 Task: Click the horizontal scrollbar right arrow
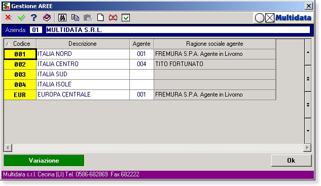[x=307, y=147]
